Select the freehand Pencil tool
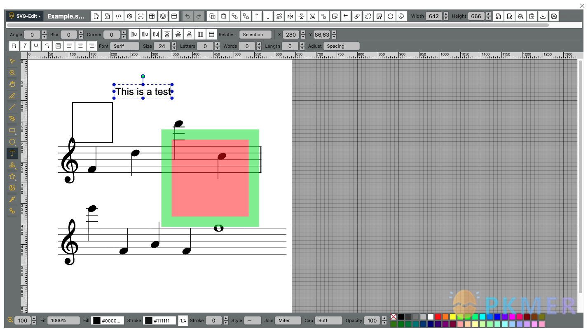The width and height of the screenshot is (588, 334). click(12, 96)
